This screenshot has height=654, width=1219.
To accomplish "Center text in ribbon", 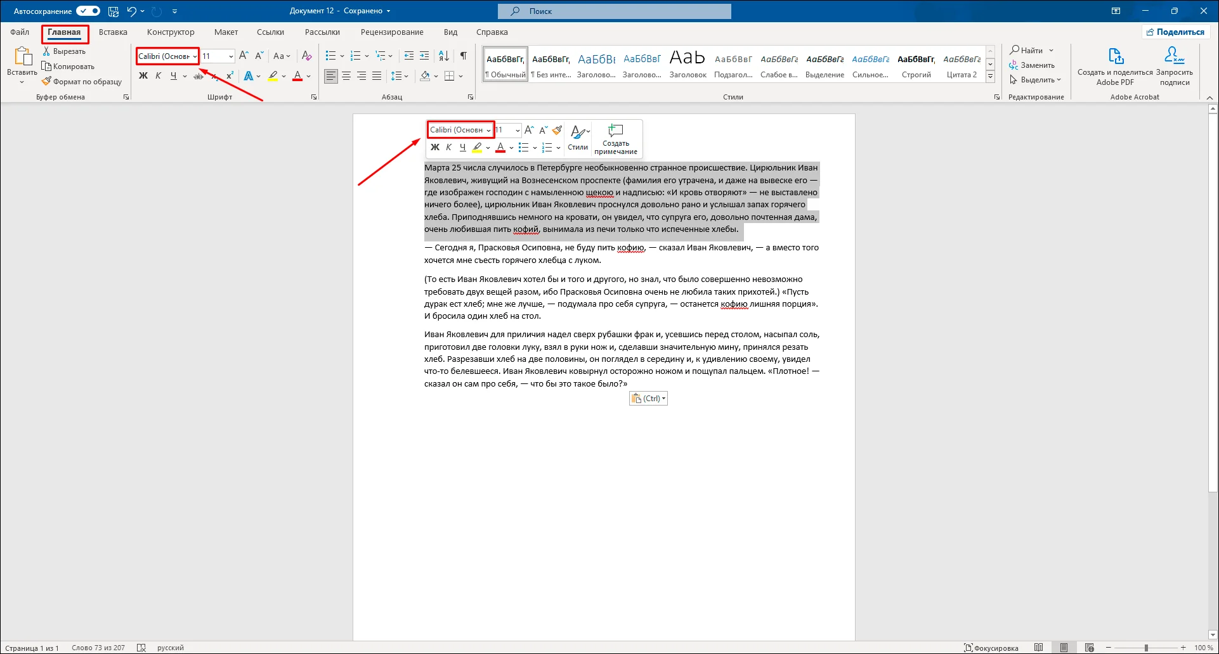I will pyautogui.click(x=346, y=76).
